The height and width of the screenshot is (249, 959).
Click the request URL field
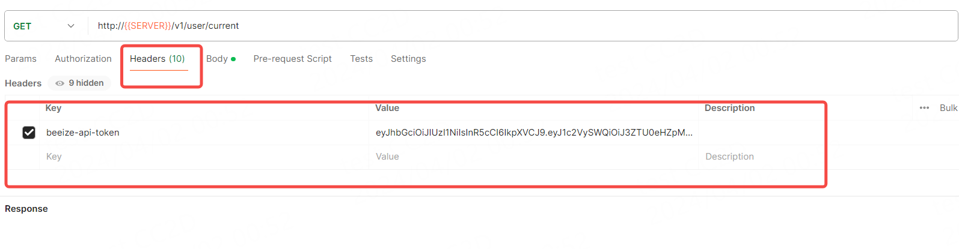[522, 26]
